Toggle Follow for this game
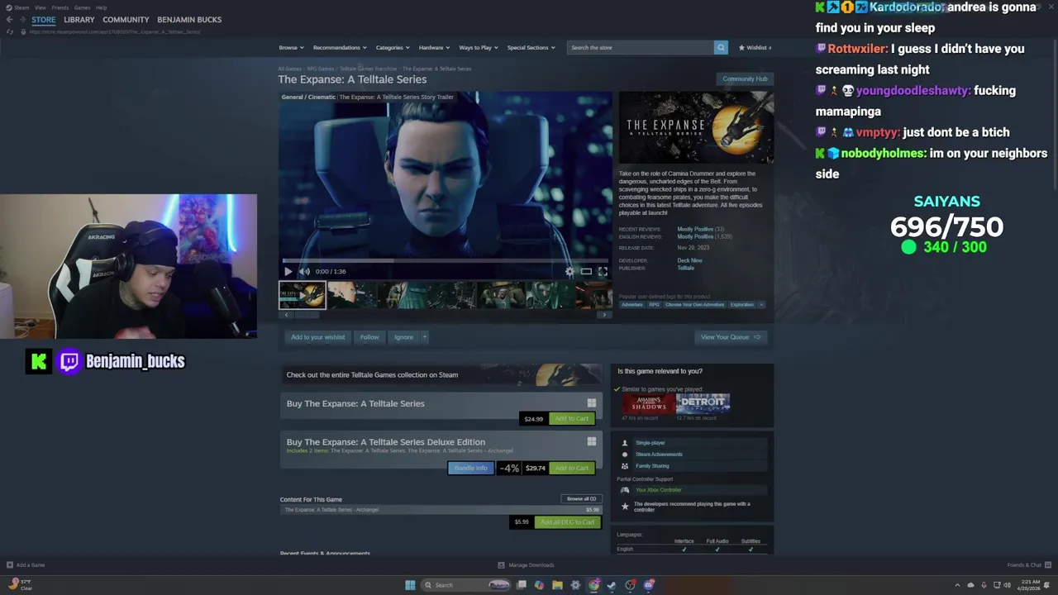1058x595 pixels. [x=369, y=337]
